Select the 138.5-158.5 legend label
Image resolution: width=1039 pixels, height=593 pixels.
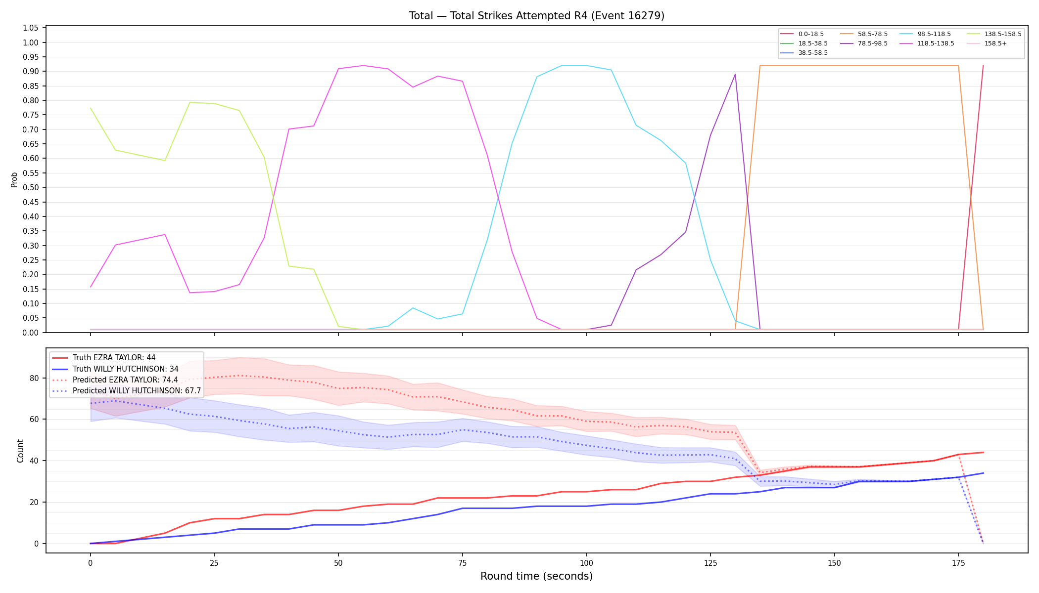(x=1003, y=34)
